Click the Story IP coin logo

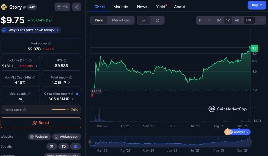[x=4, y=7]
